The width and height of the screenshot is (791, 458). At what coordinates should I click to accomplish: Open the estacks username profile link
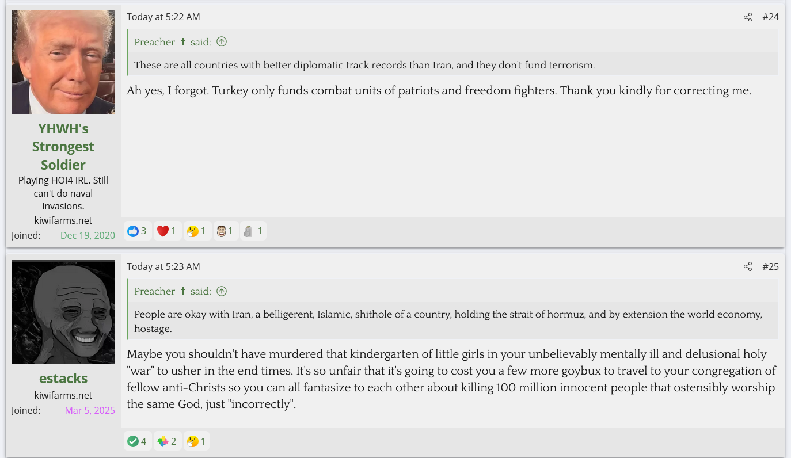[63, 378]
